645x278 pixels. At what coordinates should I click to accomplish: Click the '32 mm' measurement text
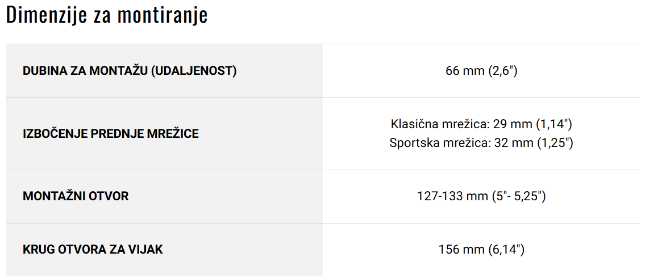[x=511, y=143]
